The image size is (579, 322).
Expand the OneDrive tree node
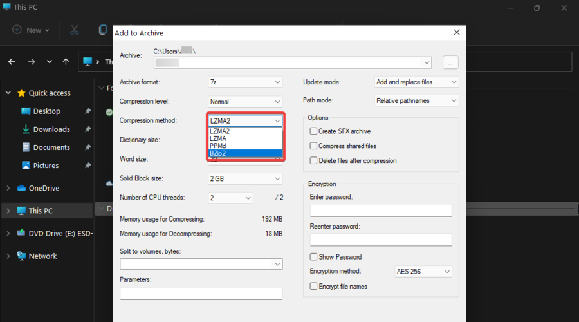coord(8,188)
